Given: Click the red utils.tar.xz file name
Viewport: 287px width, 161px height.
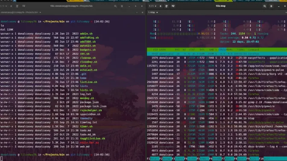Looking at the screenshot, I should 89,143.
